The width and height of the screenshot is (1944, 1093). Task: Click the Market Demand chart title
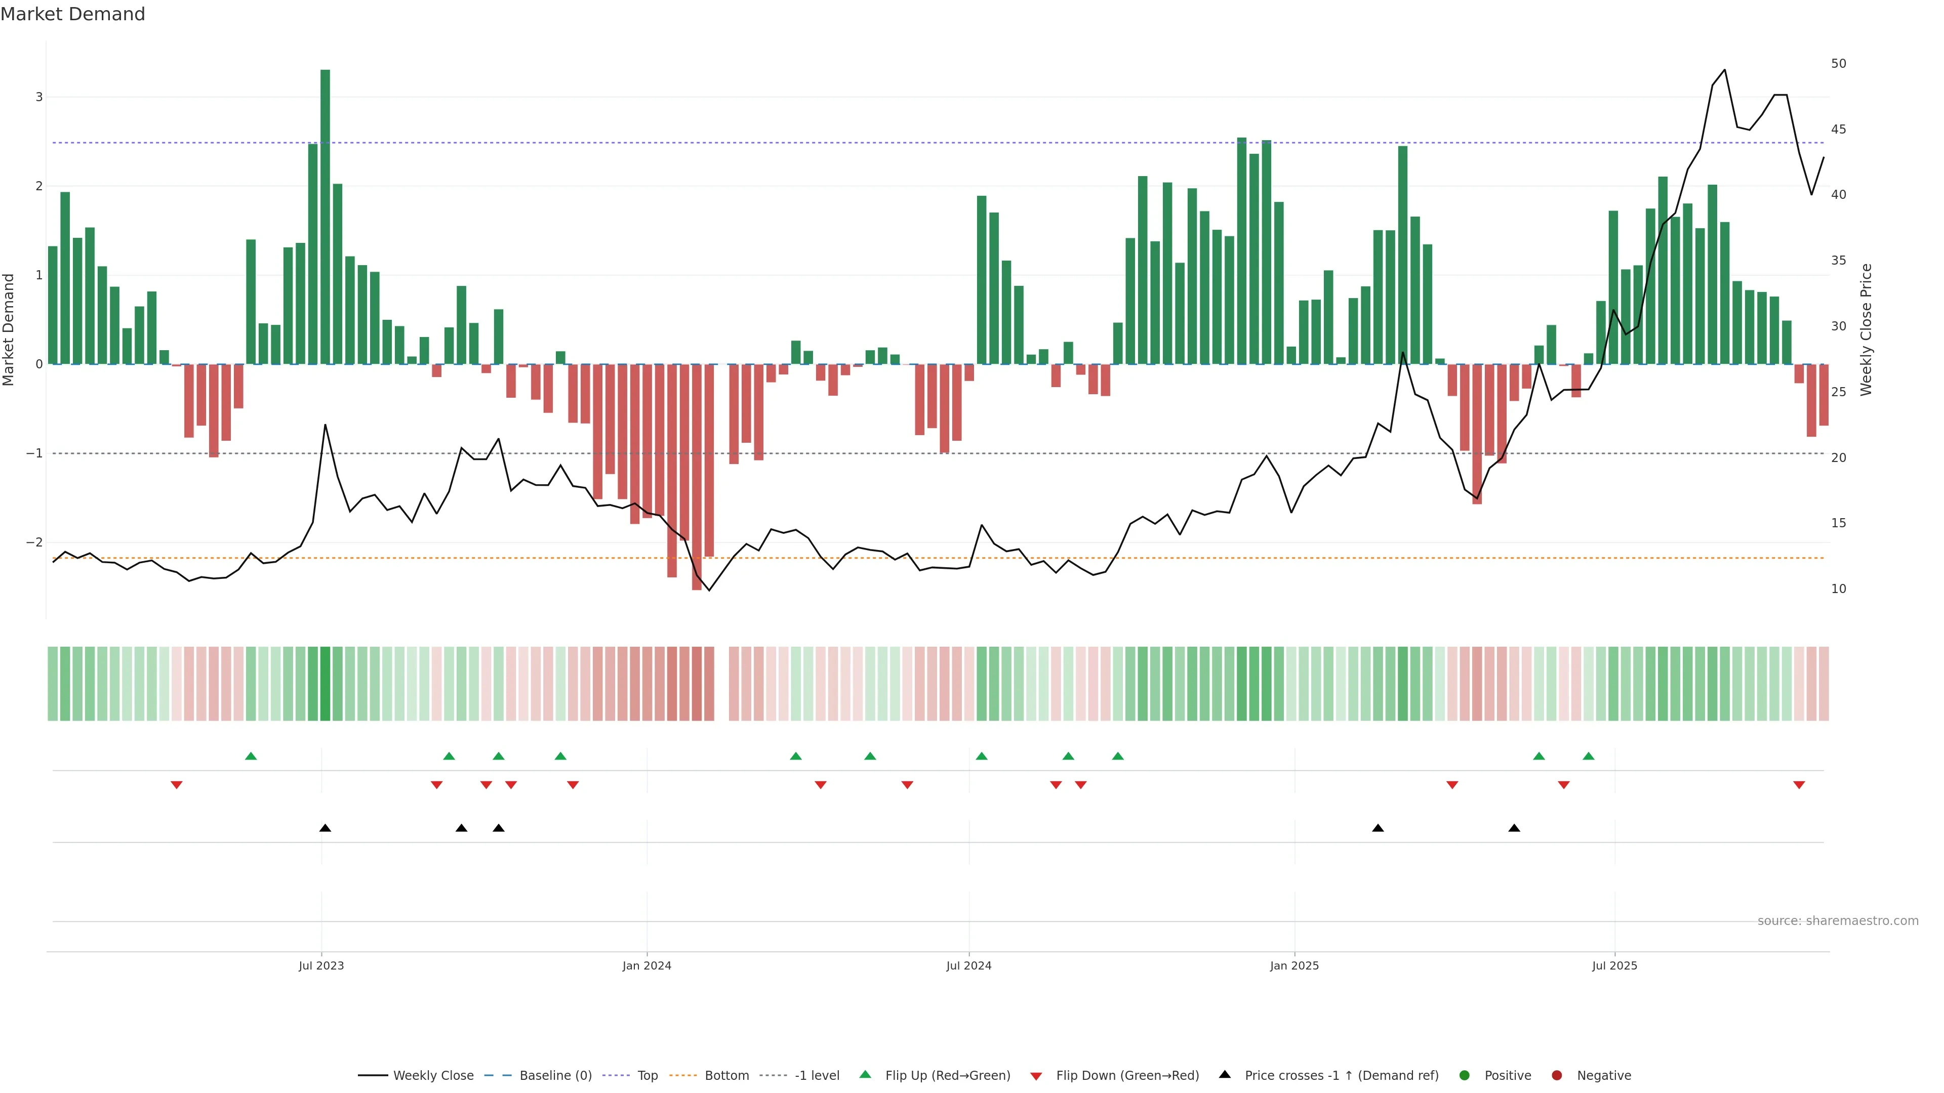[72, 14]
